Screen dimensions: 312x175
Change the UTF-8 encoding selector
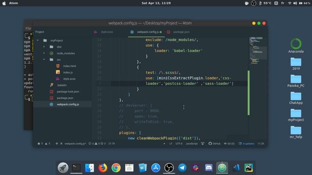[x=179, y=144]
